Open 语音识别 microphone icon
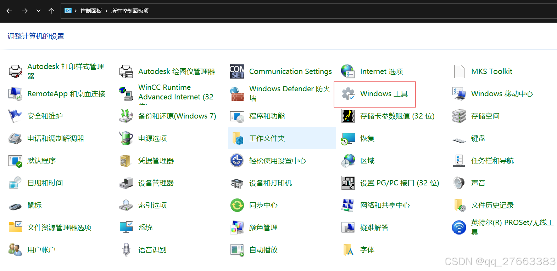The image size is (557, 271). click(126, 250)
